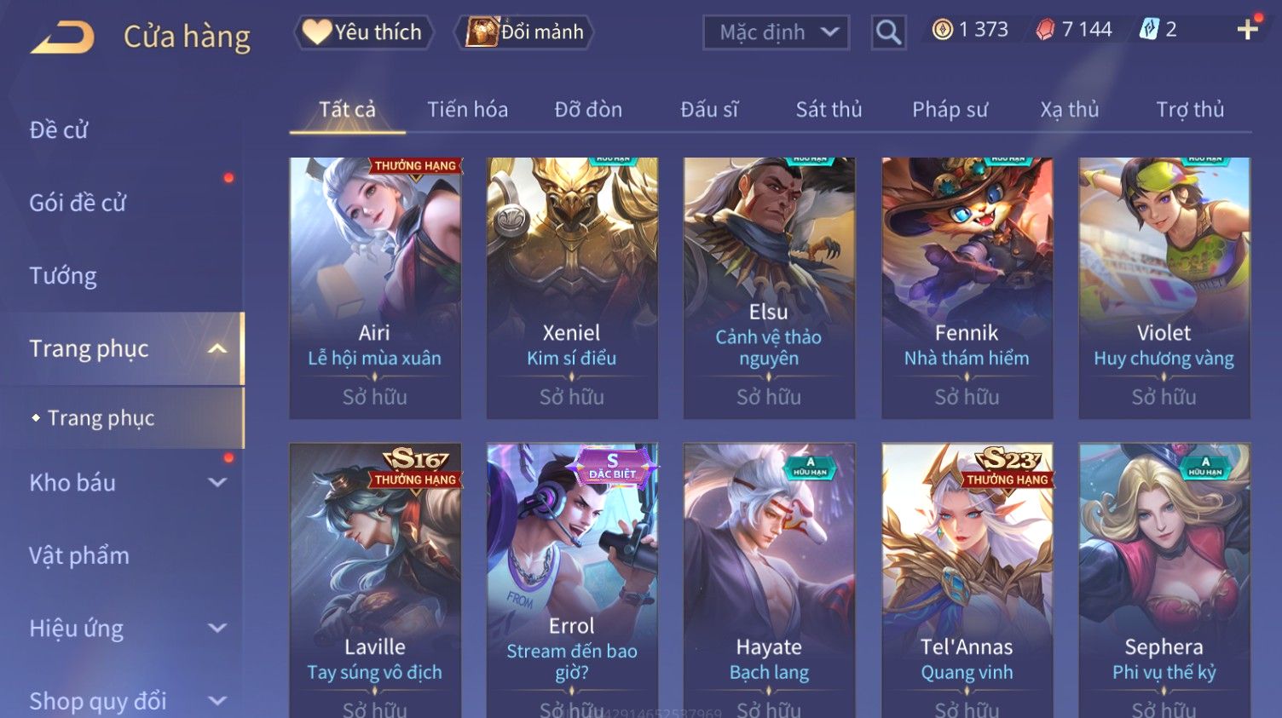
Task: Switch to the Pháp sư tab
Action: click(x=950, y=109)
